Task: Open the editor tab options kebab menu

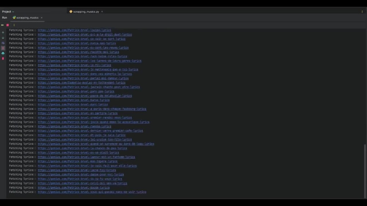Action: pyautogui.click(x=362, y=11)
